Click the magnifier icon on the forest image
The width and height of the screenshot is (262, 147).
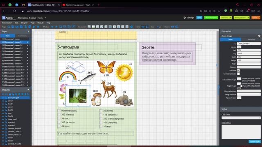pos(84,100)
